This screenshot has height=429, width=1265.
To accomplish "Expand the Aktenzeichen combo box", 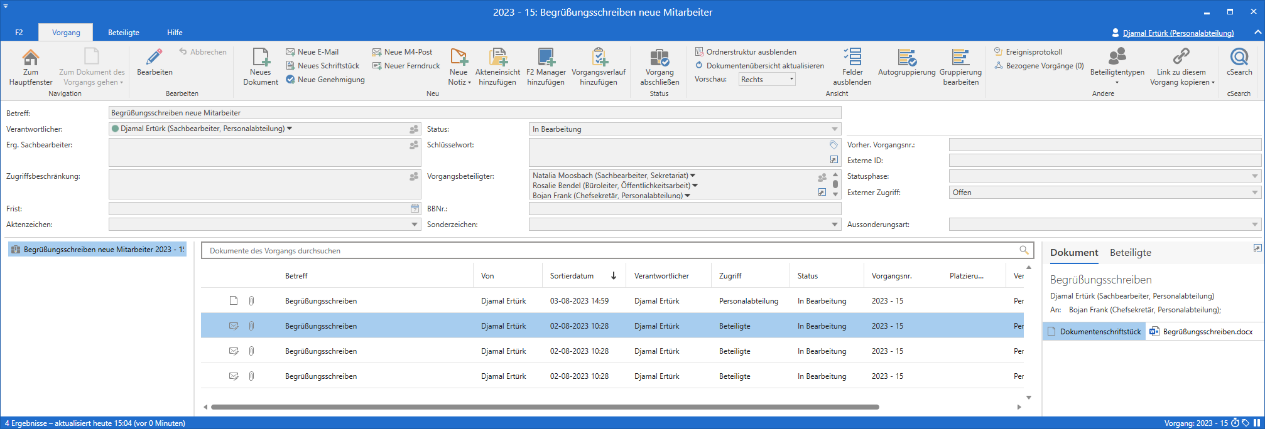I will pos(415,225).
